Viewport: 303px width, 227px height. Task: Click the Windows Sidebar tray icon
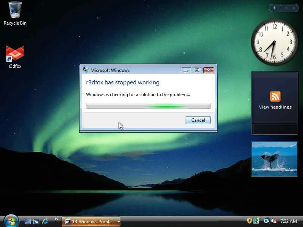click(256, 221)
